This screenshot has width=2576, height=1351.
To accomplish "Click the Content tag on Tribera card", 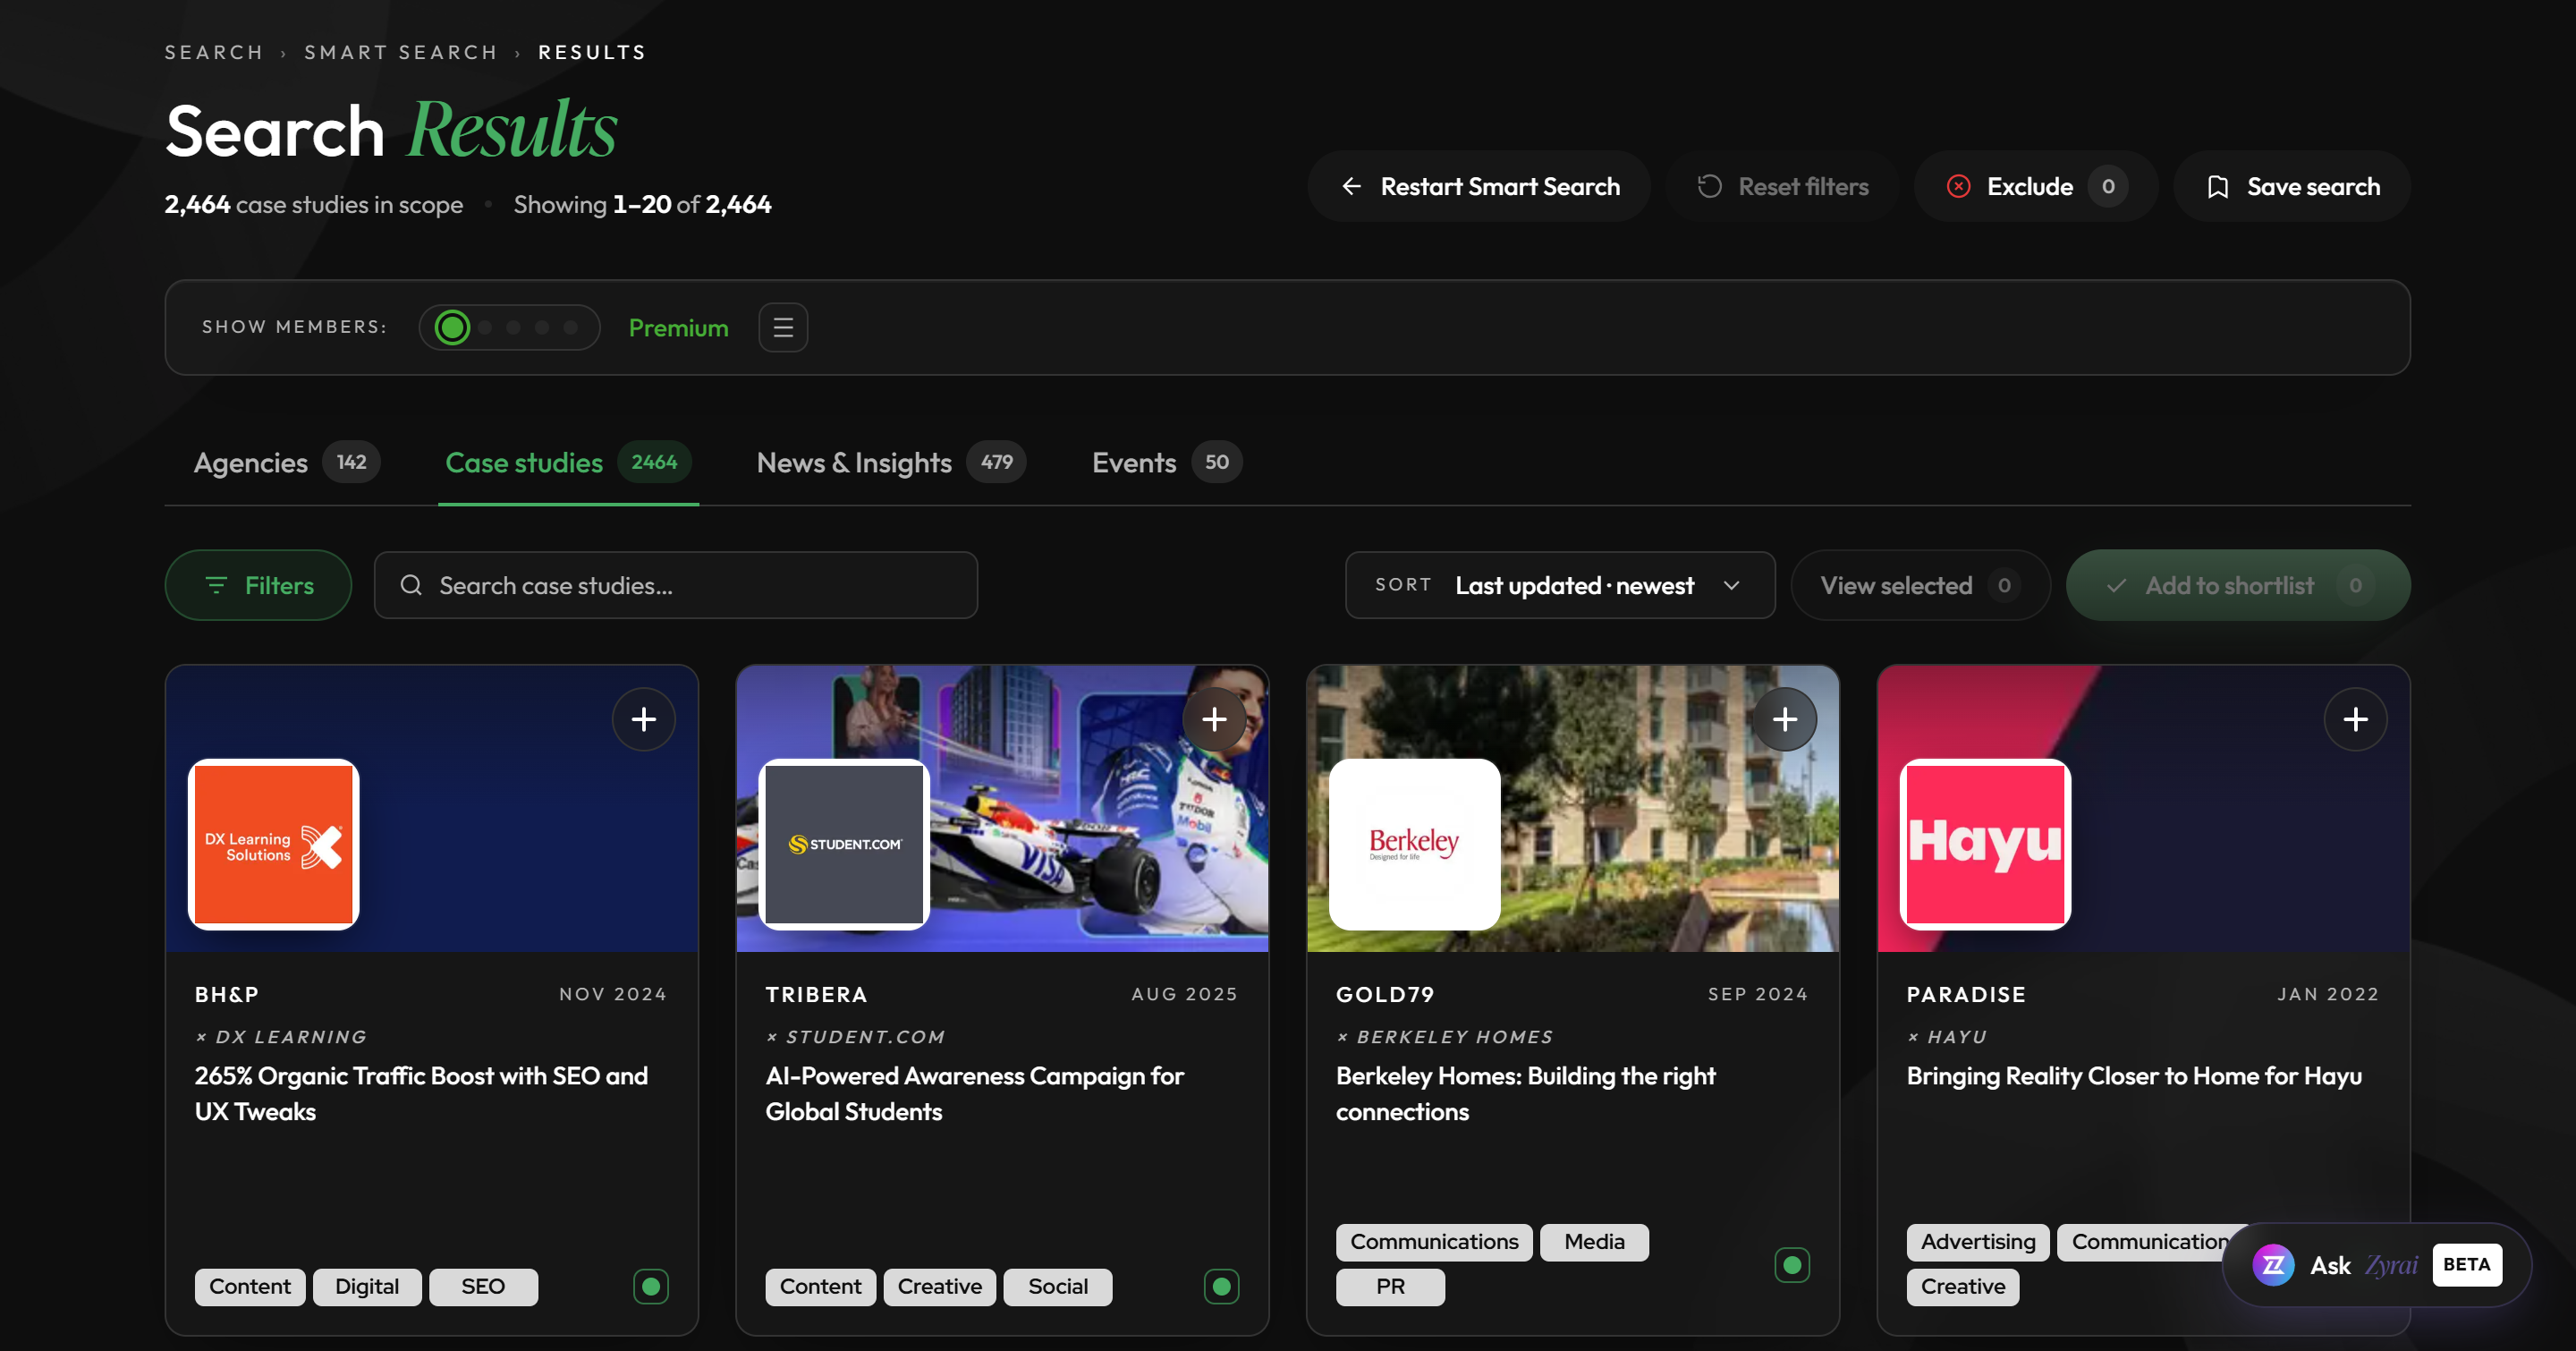I will [820, 1286].
